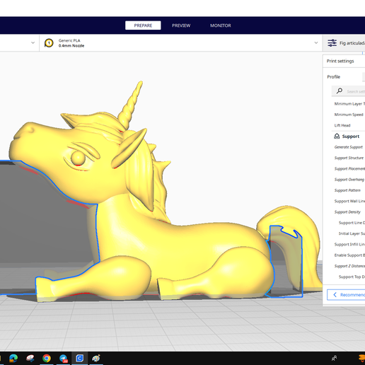Open the Generic PLA 0.4mm Nozzle selector
365x365 pixels.
(x=181, y=43)
